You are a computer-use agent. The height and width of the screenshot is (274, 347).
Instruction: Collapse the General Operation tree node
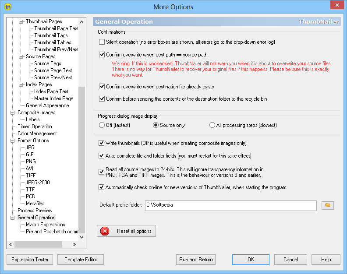click(12, 218)
